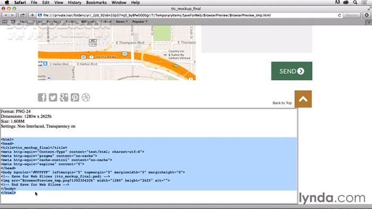Click the closing '</html>' tag line
Screen dimensions: 372x209
point(9,193)
